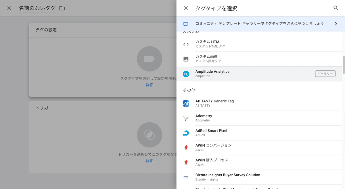This screenshot has height=189, width=345.
Task: Click the その他 section heading
Action: click(x=189, y=90)
